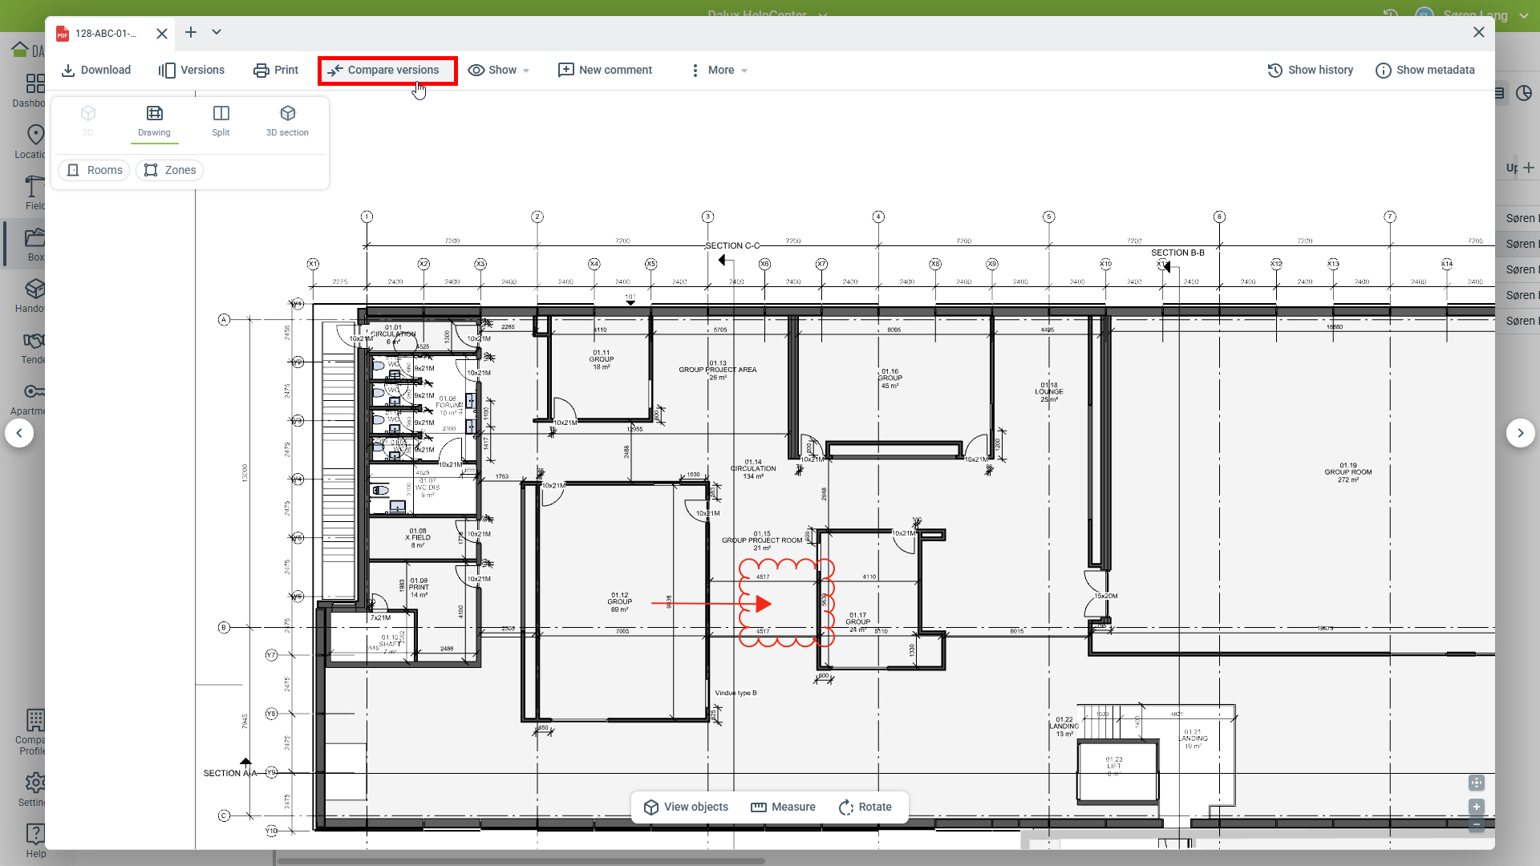The image size is (1540, 866).
Task: Toggle the Rooms overlay
Action: [x=95, y=170]
